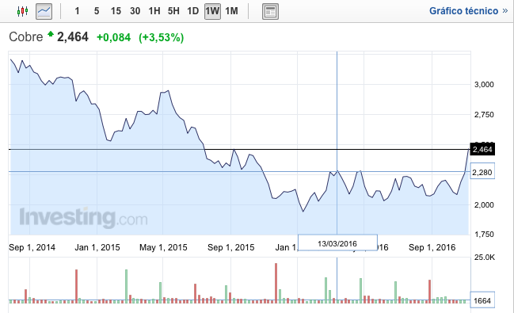Click the May 1, 2015 date label
The height and width of the screenshot is (313, 514).
click(163, 247)
